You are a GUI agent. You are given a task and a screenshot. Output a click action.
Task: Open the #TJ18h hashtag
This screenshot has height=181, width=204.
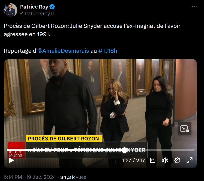(108, 51)
